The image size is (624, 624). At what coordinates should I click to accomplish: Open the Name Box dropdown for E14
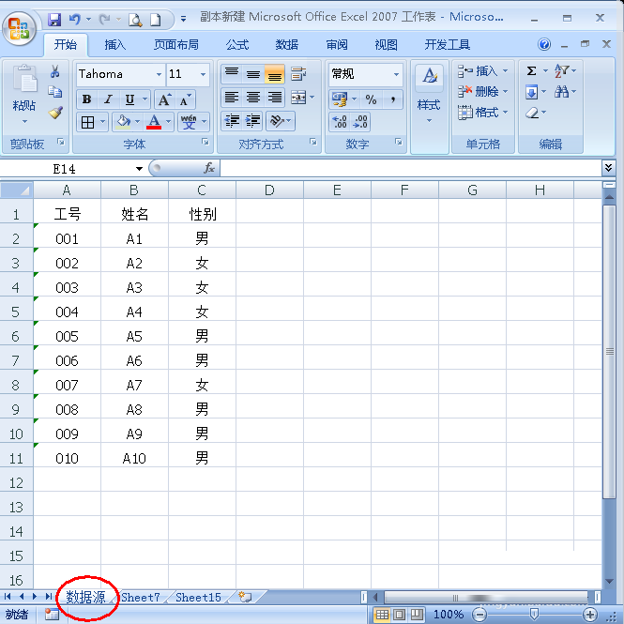click(x=139, y=169)
